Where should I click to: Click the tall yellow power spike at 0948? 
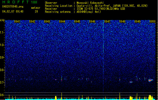coord(120,96)
